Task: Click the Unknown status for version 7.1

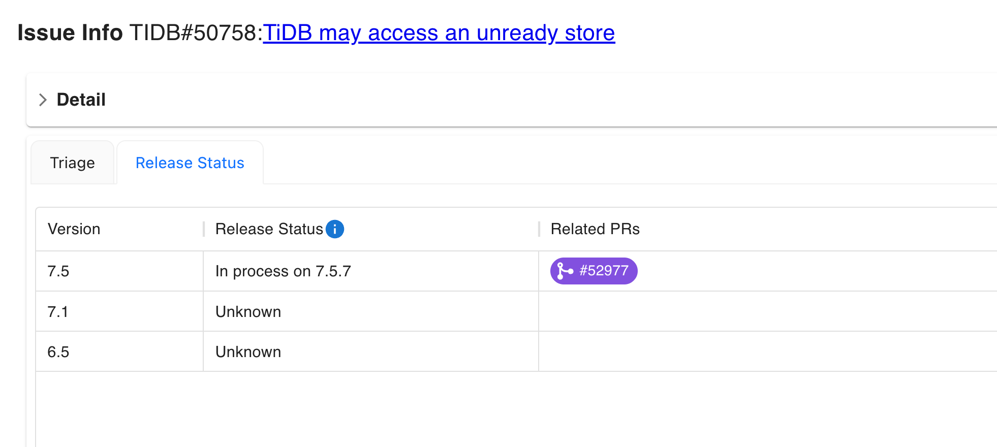Action: pos(248,312)
